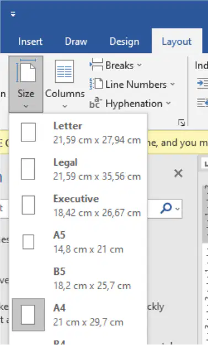
Task: Close the navigation pane with X
Action: (178, 173)
